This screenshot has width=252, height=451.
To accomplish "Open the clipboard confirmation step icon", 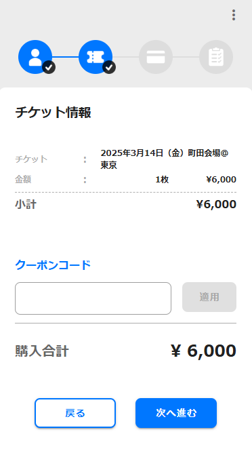I will pyautogui.click(x=216, y=57).
